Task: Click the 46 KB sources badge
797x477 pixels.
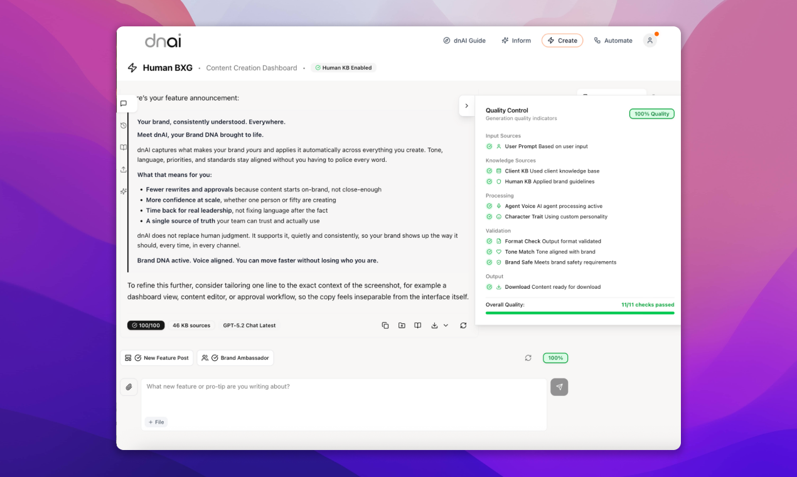Action: coord(191,325)
